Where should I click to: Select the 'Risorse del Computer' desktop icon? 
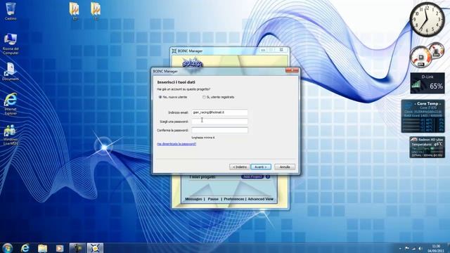pyautogui.click(x=11, y=44)
